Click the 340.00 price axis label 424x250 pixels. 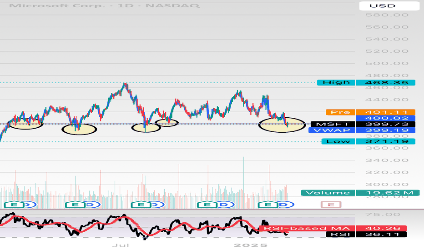tap(387, 160)
